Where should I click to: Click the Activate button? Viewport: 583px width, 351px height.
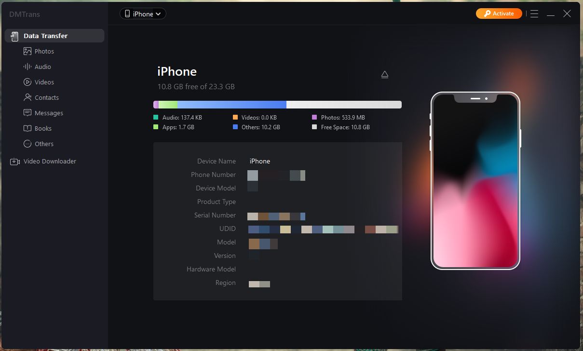coord(499,13)
